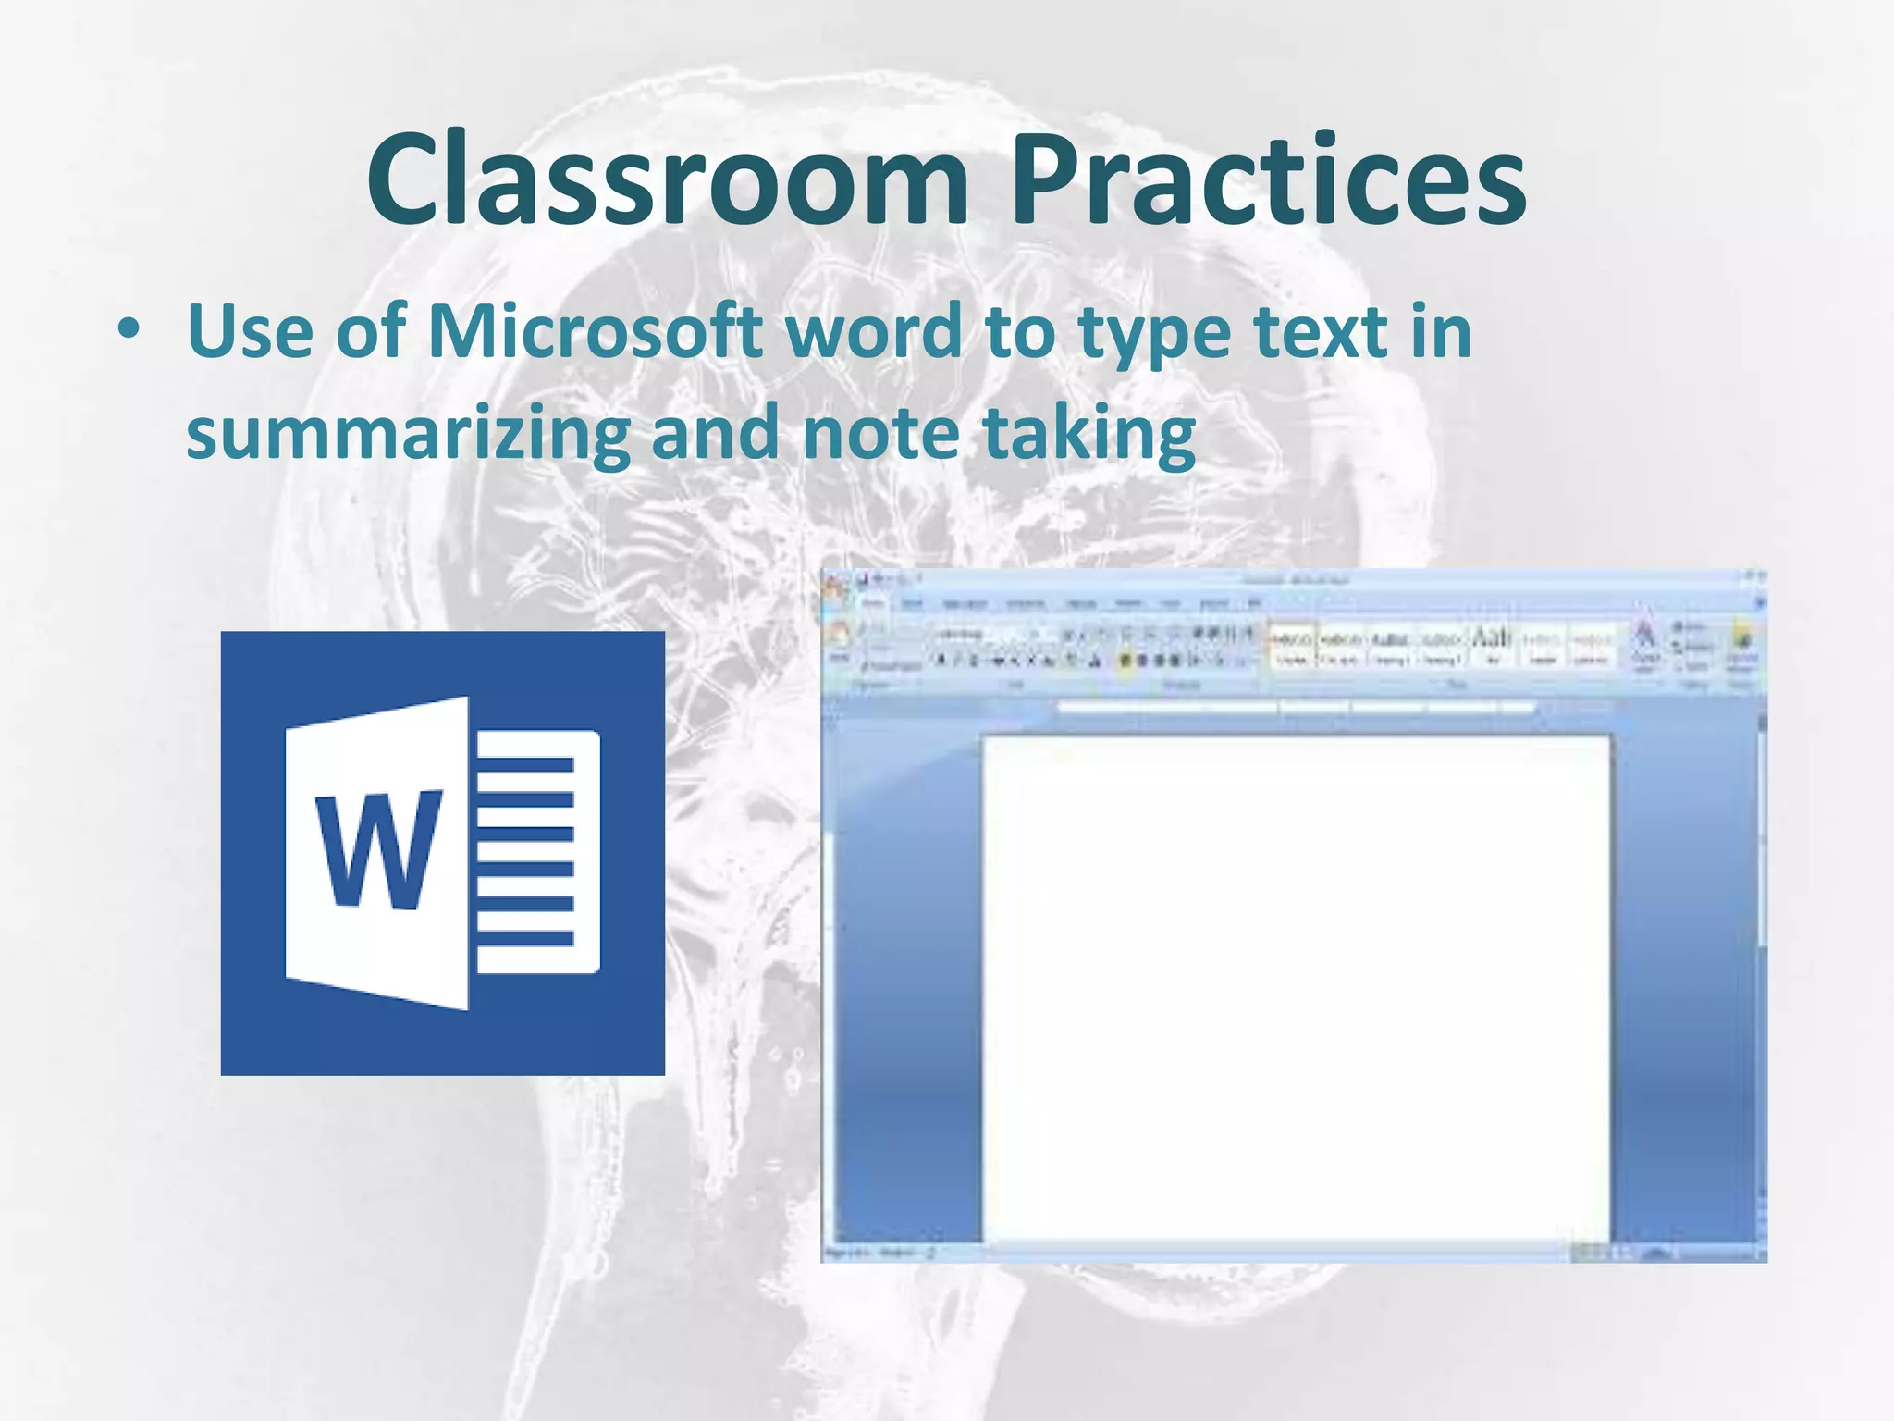Open the Review ribbon tab

click(x=1129, y=604)
